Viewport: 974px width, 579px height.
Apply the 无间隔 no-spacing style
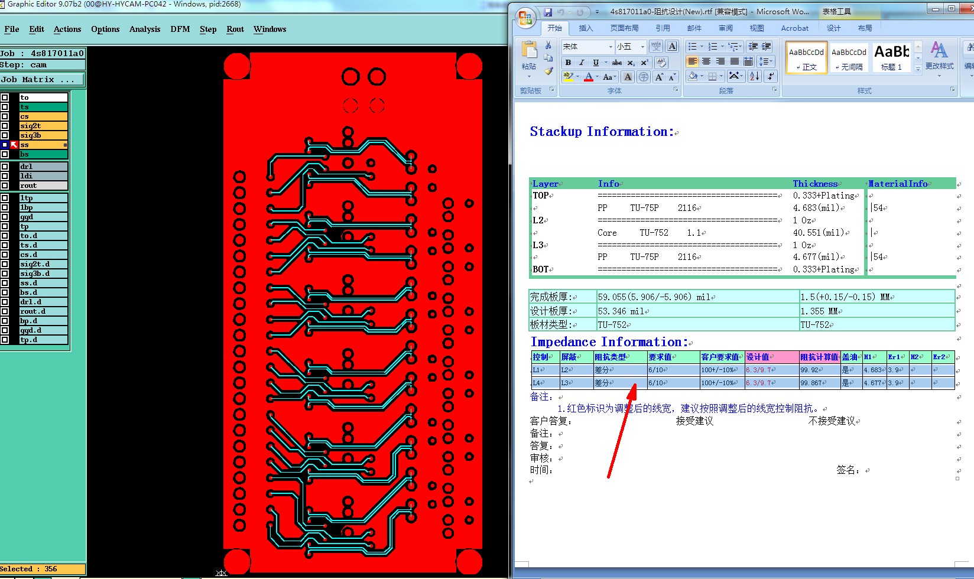[849, 58]
